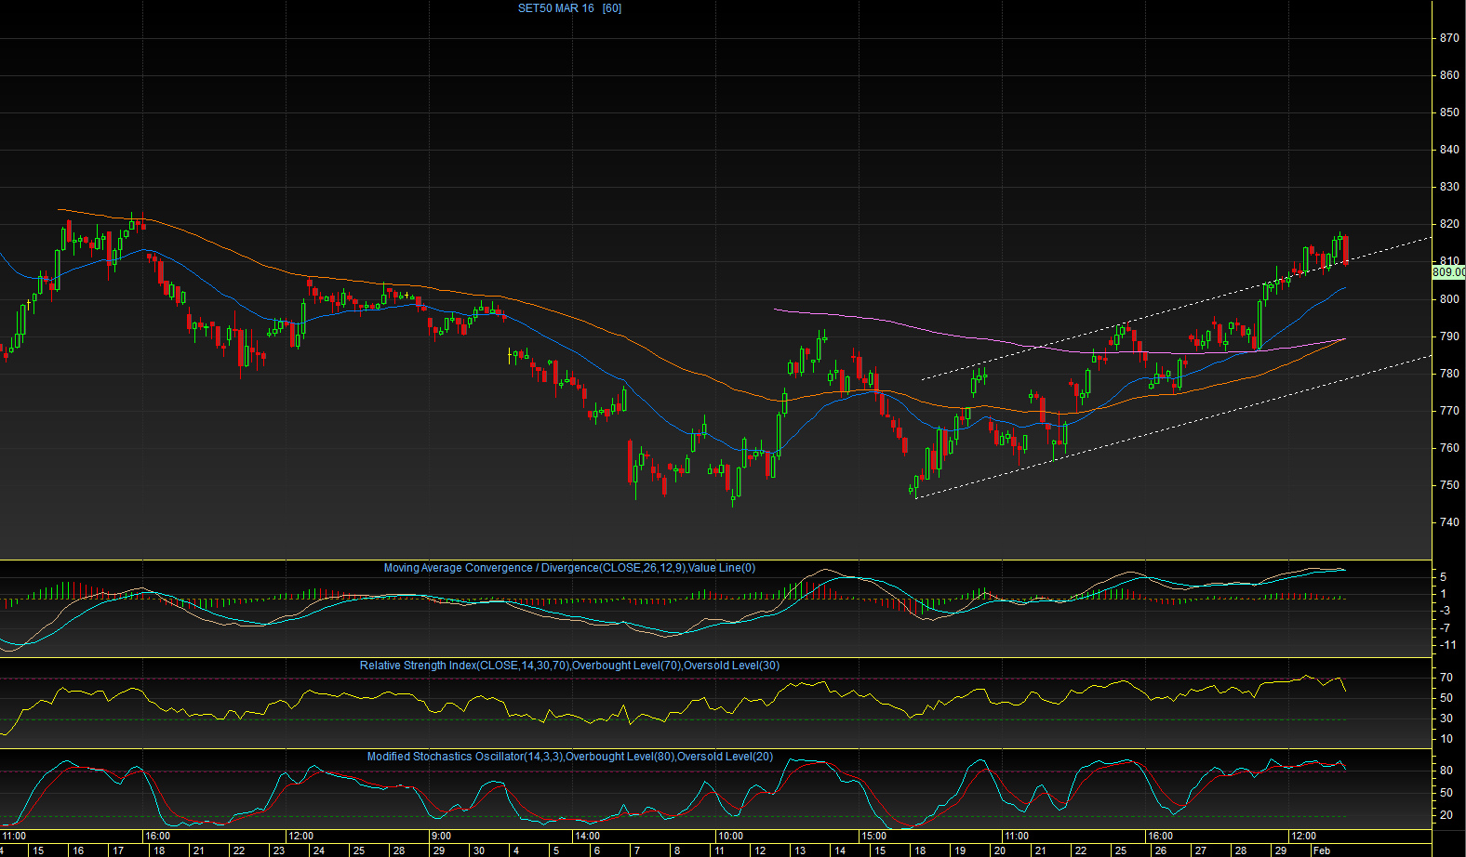This screenshot has width=1466, height=857.
Task: Click the SET50 MAR 16 [60] chart title
Action: (x=569, y=8)
